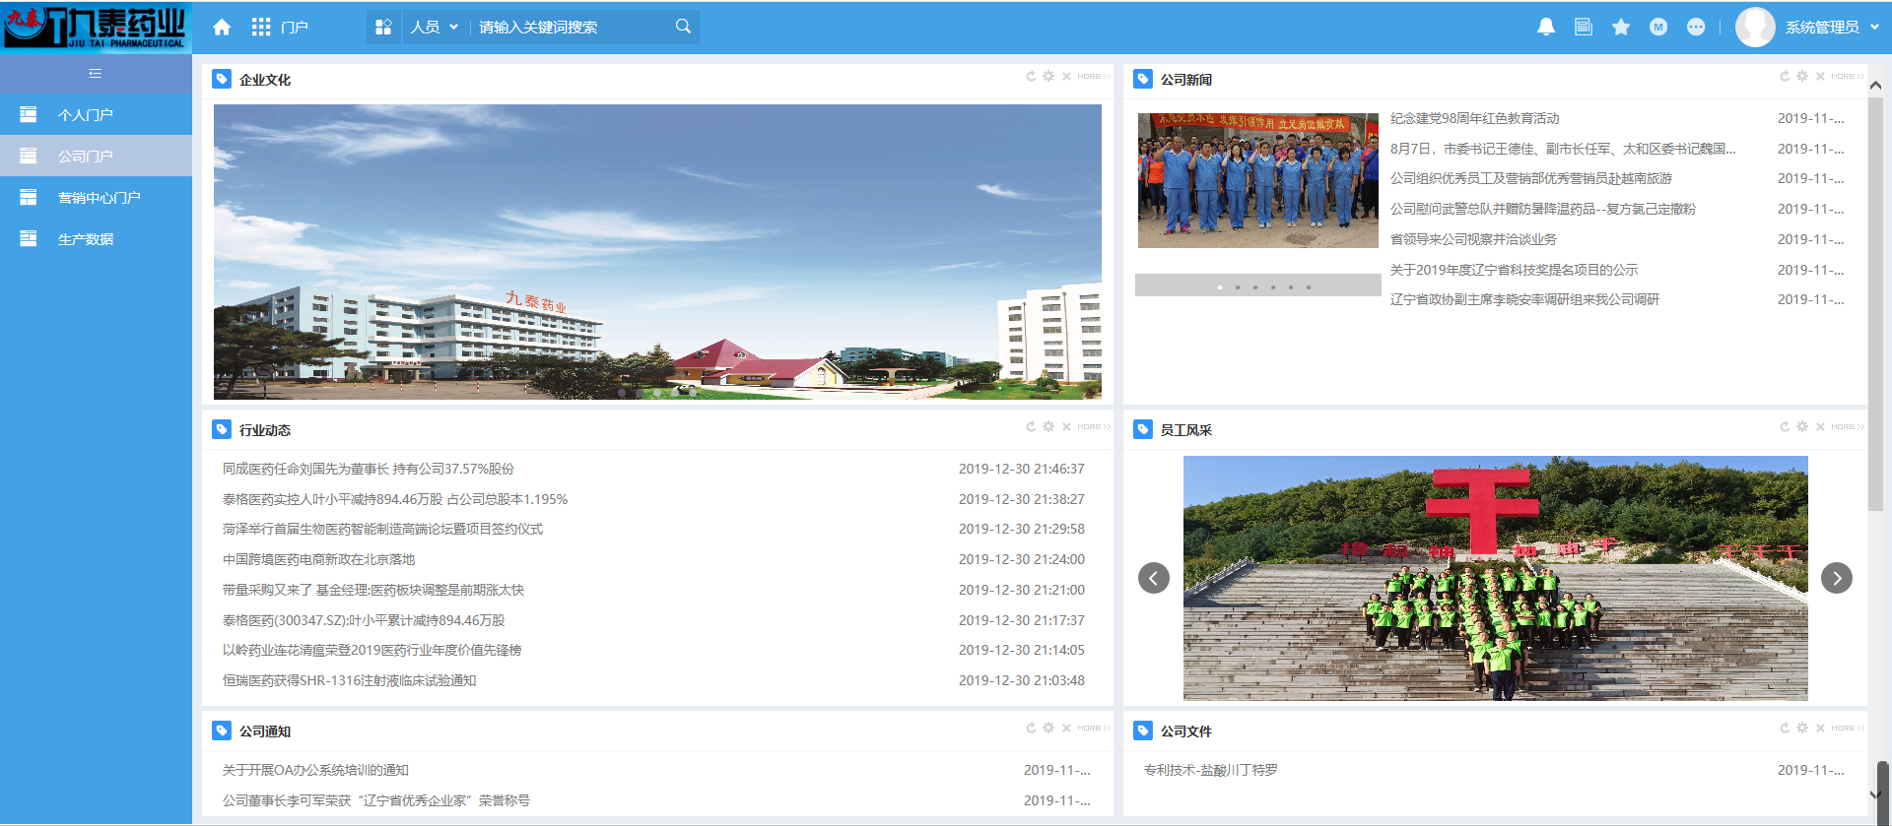Close the 公司文件 panel
The image size is (1892, 826).
[x=1820, y=728]
